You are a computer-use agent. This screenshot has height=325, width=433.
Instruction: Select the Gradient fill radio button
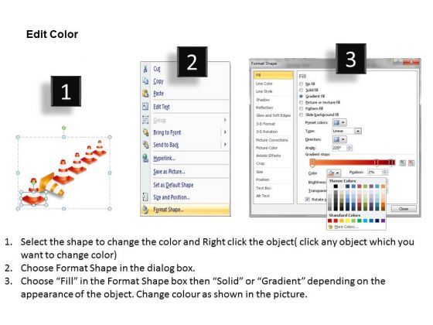pyautogui.click(x=302, y=96)
